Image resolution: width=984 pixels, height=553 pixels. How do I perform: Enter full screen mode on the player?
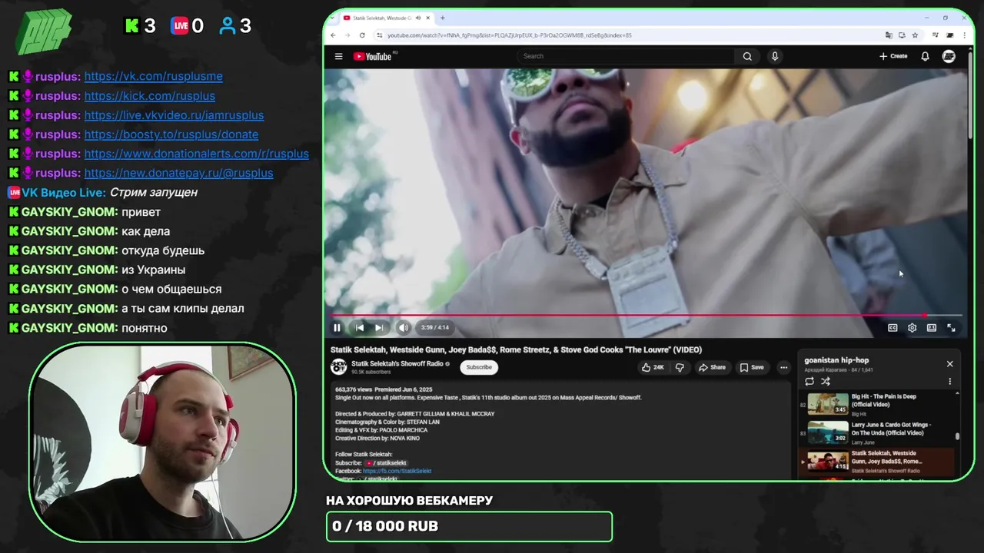click(951, 327)
